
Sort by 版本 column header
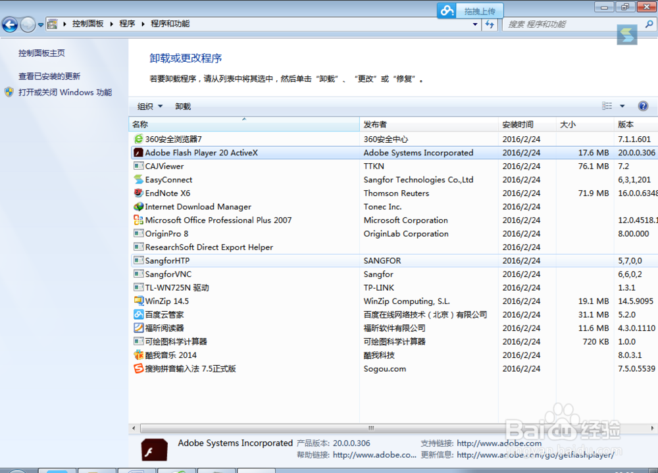(636, 124)
